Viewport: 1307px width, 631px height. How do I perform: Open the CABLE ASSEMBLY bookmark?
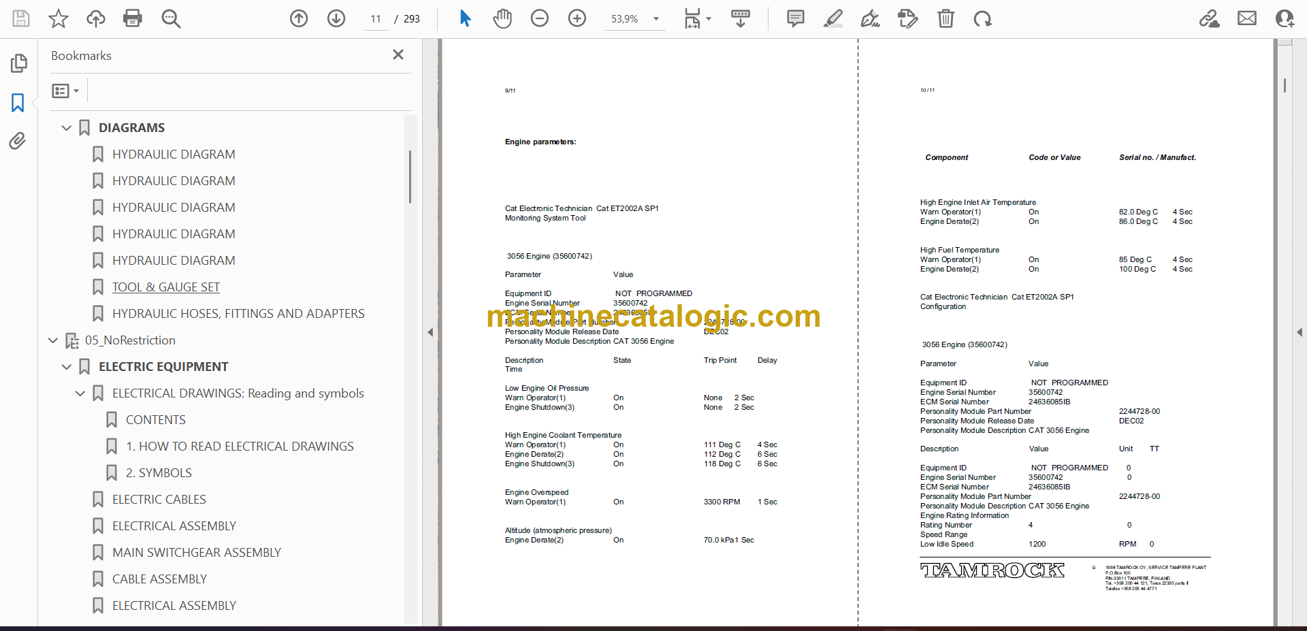pyautogui.click(x=159, y=579)
